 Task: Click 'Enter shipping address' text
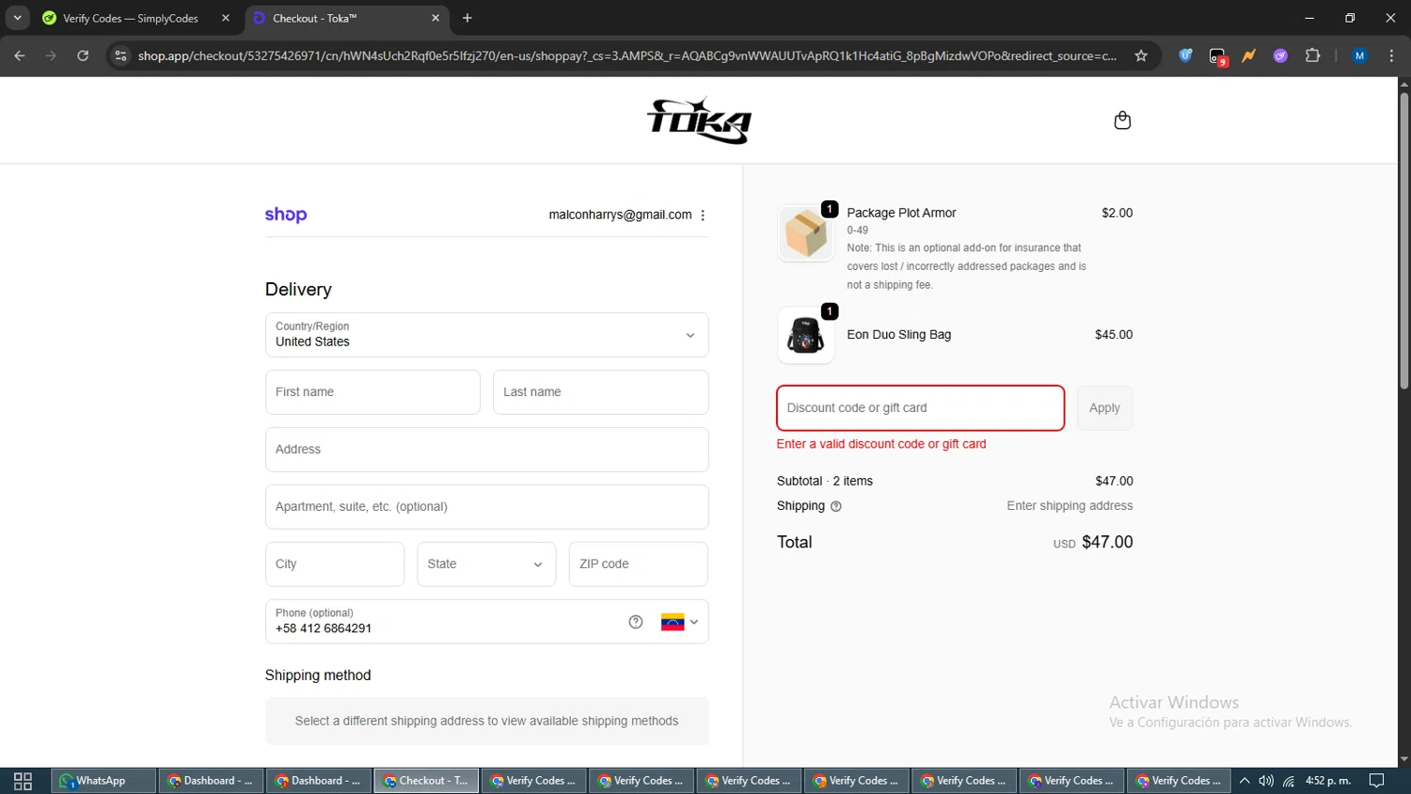coord(1070,506)
